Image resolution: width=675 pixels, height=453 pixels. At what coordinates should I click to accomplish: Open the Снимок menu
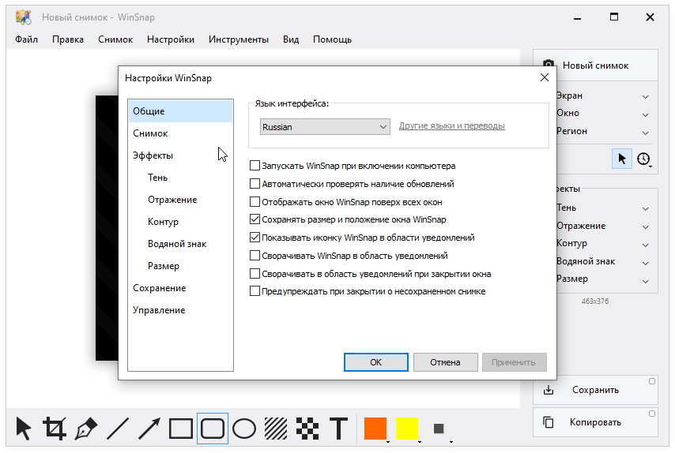coord(115,39)
